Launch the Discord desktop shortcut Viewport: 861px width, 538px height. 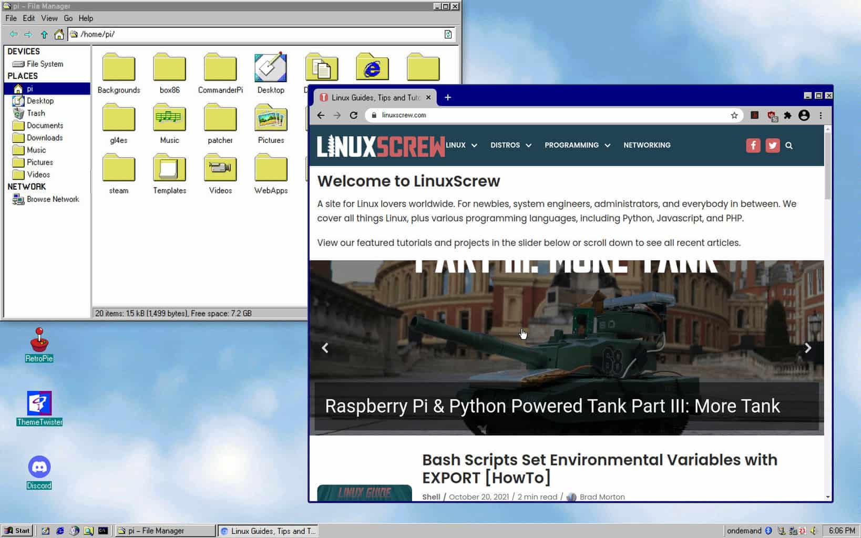[39, 472]
